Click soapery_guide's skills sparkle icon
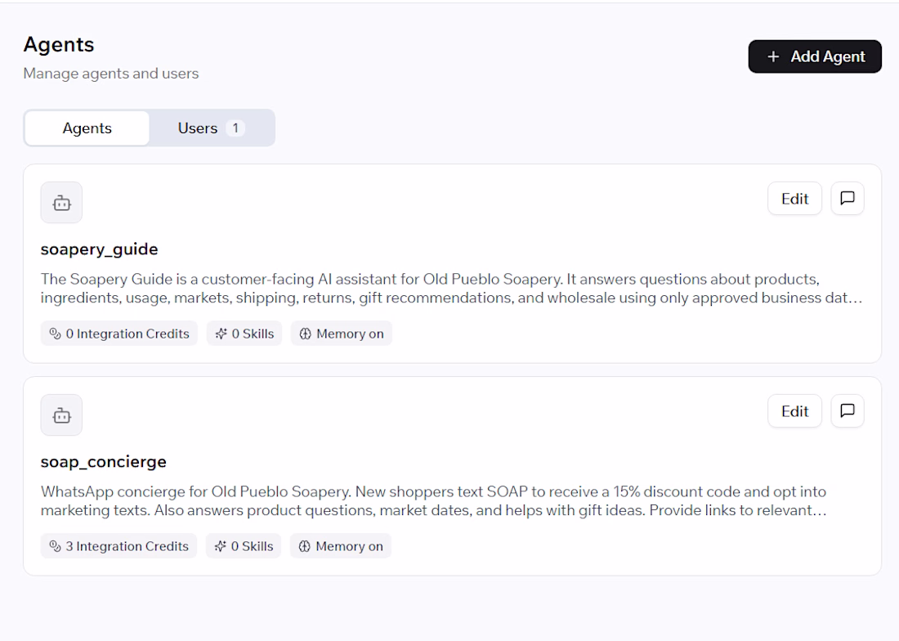The width and height of the screenshot is (899, 641). coord(221,334)
